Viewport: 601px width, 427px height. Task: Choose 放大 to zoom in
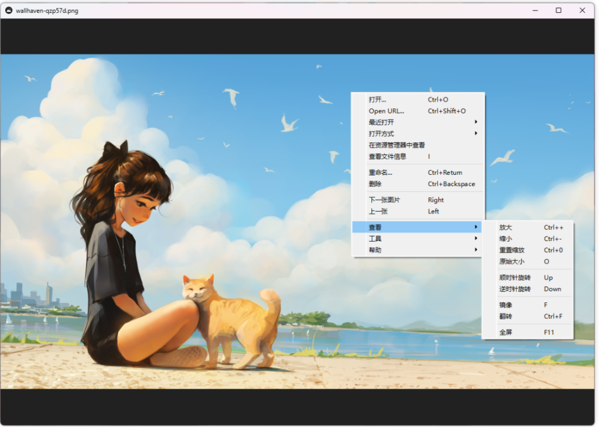[x=527, y=228]
